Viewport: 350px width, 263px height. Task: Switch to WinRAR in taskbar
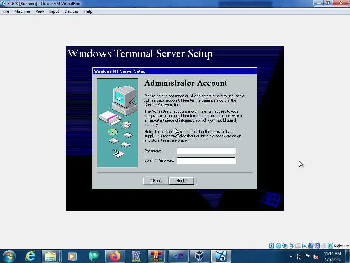[156, 256]
